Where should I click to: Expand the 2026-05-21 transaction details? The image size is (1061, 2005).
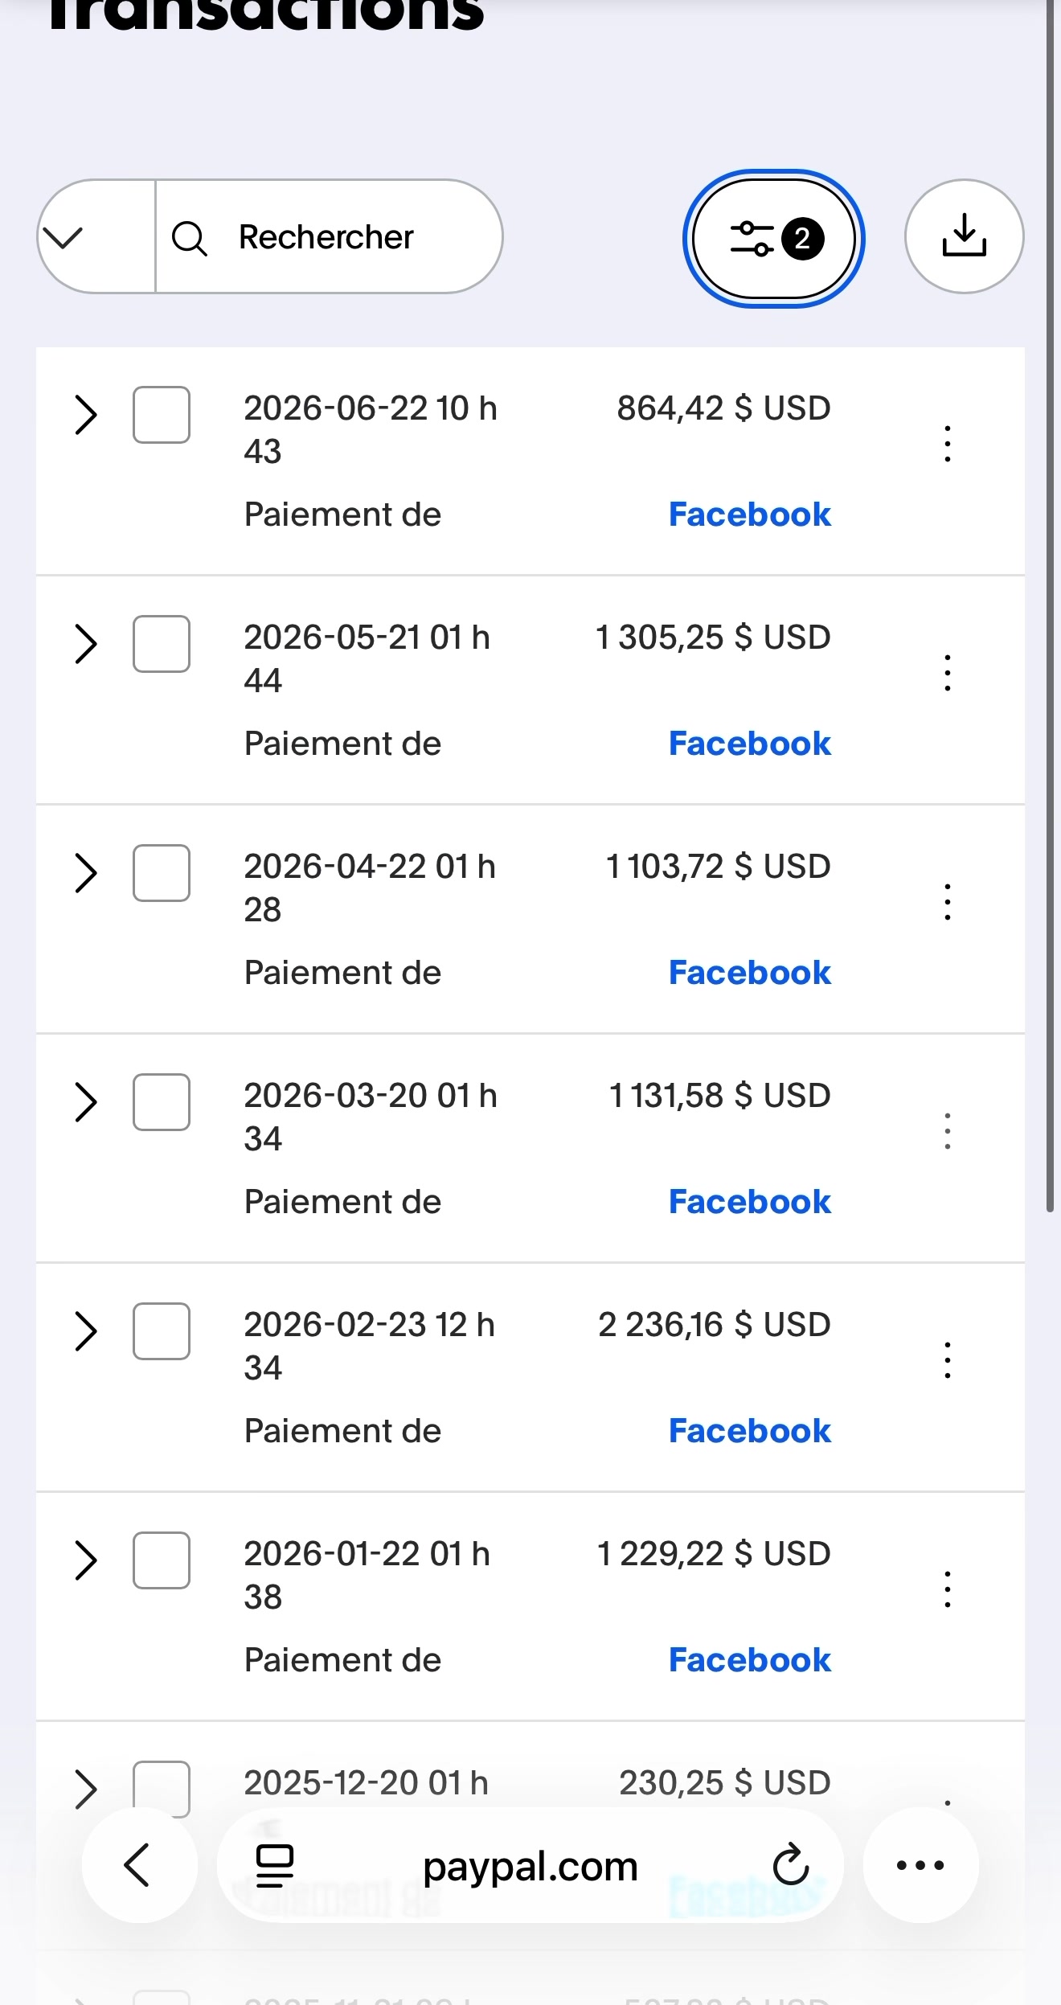point(85,644)
